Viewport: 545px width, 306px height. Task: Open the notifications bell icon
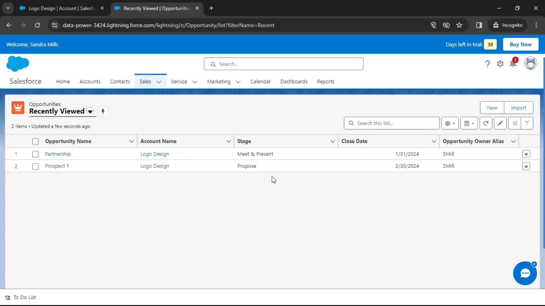click(x=513, y=63)
